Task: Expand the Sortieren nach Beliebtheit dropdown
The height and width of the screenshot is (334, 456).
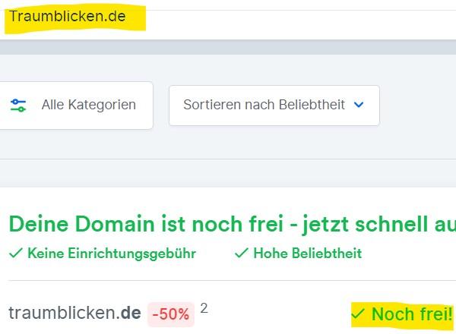Action: coord(274,106)
